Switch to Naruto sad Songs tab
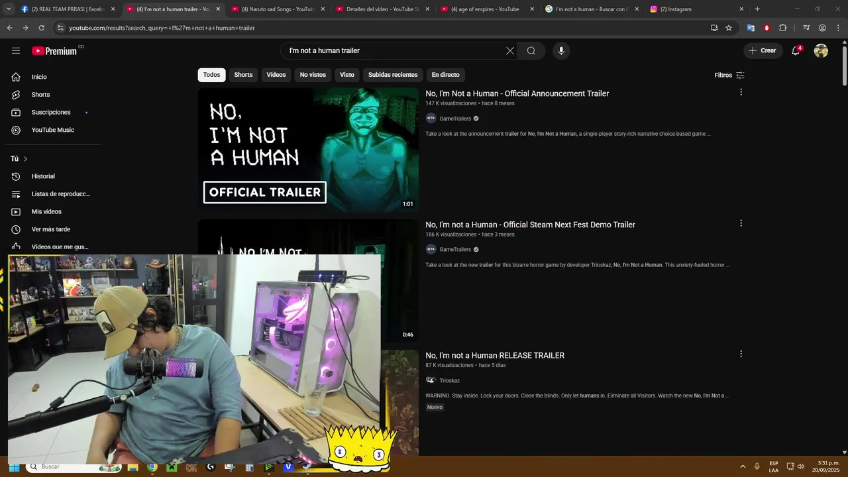Viewport: 848px width, 477px height. 278,9
